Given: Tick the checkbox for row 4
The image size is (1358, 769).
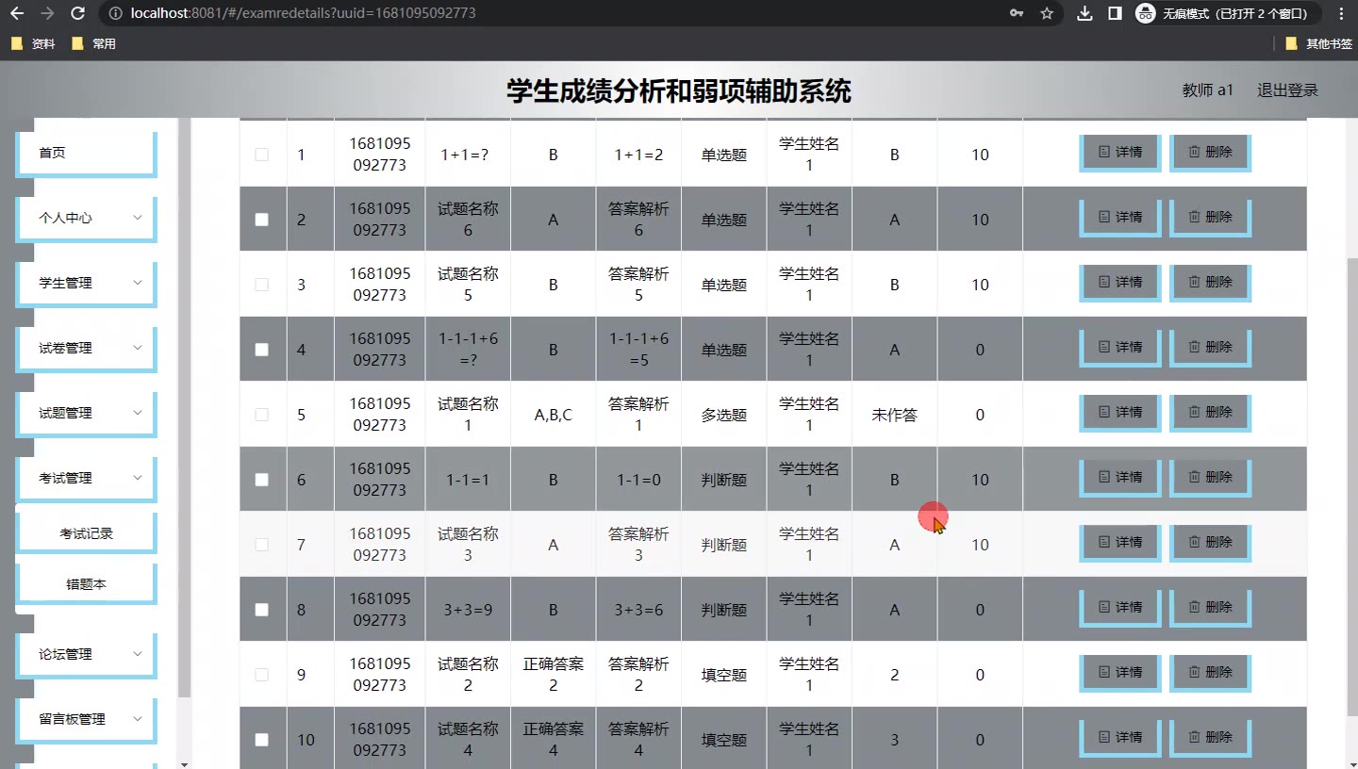Looking at the screenshot, I should click(262, 350).
